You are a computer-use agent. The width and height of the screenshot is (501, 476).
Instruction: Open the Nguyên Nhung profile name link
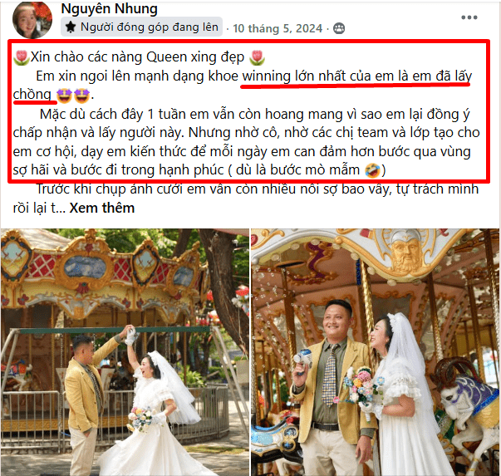coord(110,8)
